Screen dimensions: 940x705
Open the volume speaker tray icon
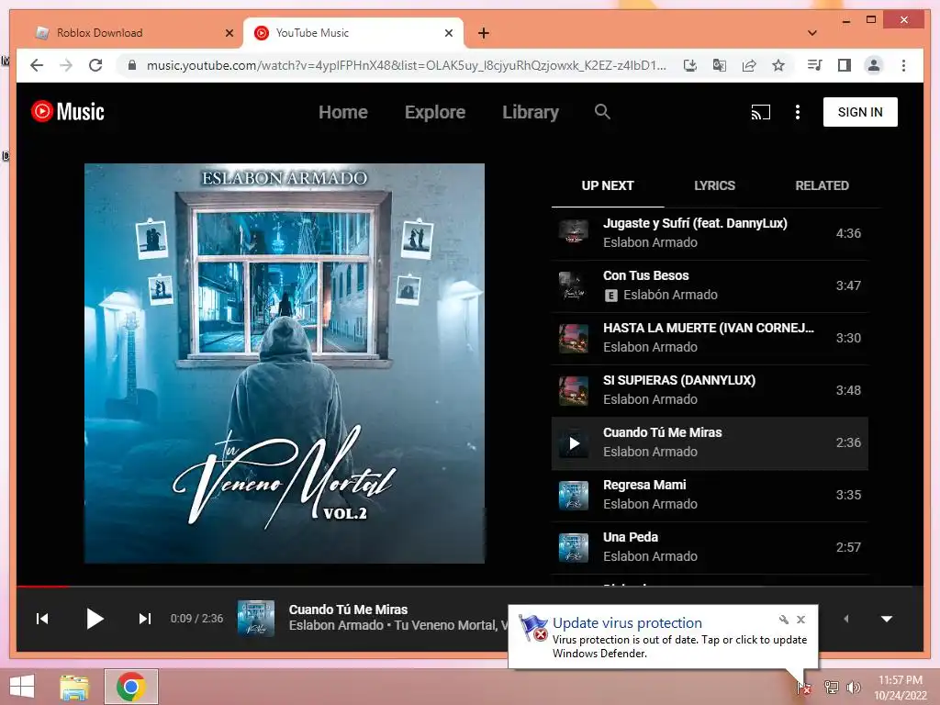853,687
